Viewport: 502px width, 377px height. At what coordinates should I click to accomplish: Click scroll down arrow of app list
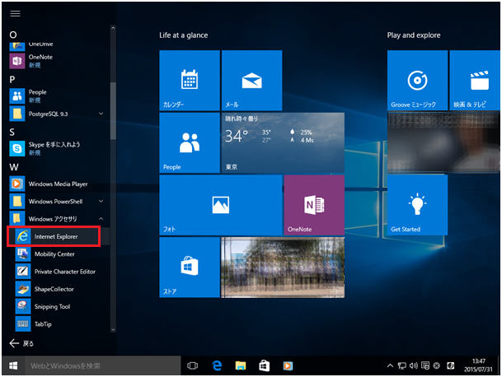113,329
